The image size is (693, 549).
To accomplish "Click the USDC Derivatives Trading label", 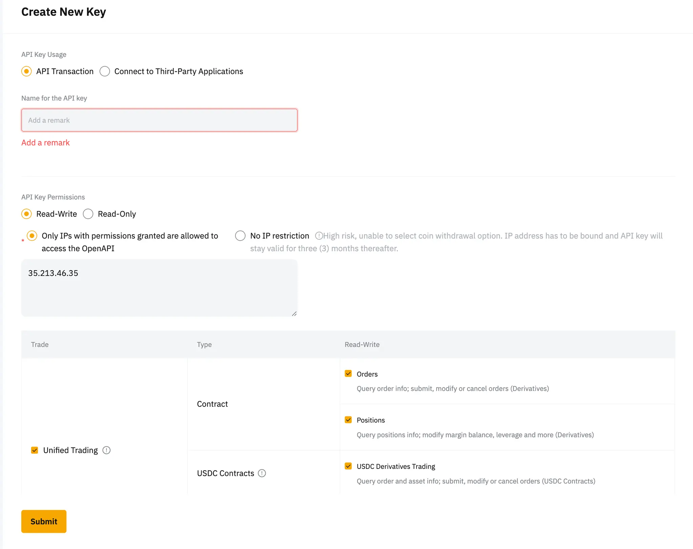I will (x=396, y=467).
